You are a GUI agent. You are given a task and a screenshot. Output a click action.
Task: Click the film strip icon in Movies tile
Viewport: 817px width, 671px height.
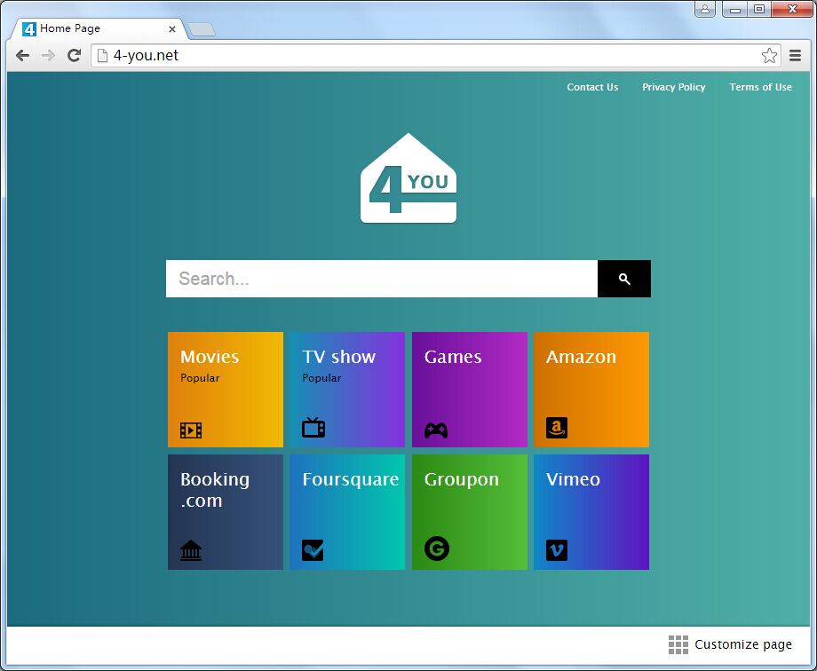click(x=191, y=430)
